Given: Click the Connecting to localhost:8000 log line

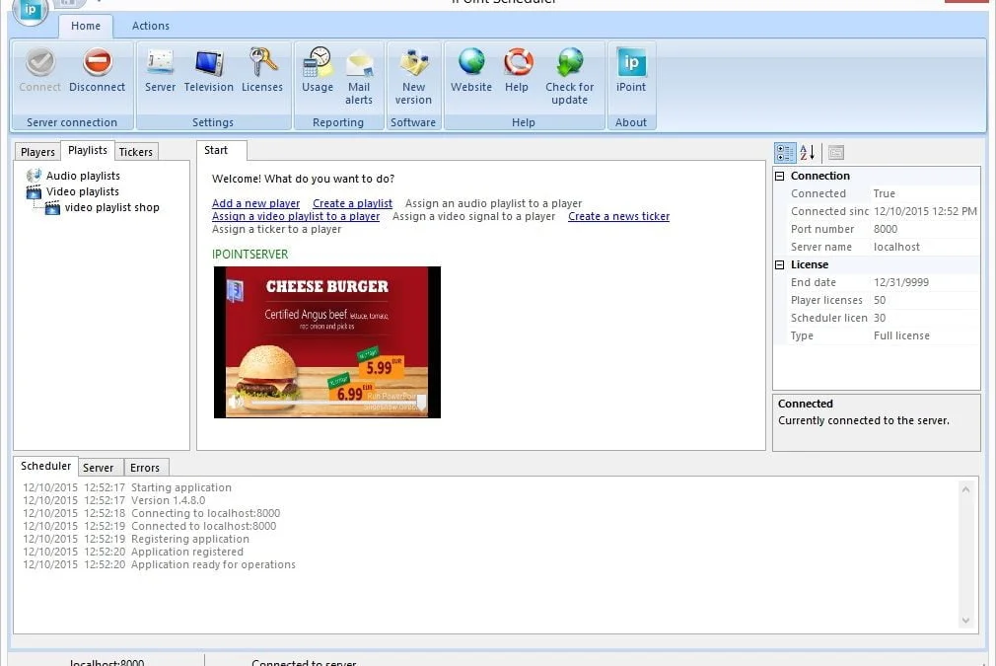Looking at the screenshot, I should click(151, 513).
